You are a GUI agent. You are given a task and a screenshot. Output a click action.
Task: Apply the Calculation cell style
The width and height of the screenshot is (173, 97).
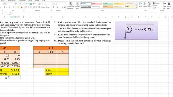pyautogui.click(x=130, y=4)
